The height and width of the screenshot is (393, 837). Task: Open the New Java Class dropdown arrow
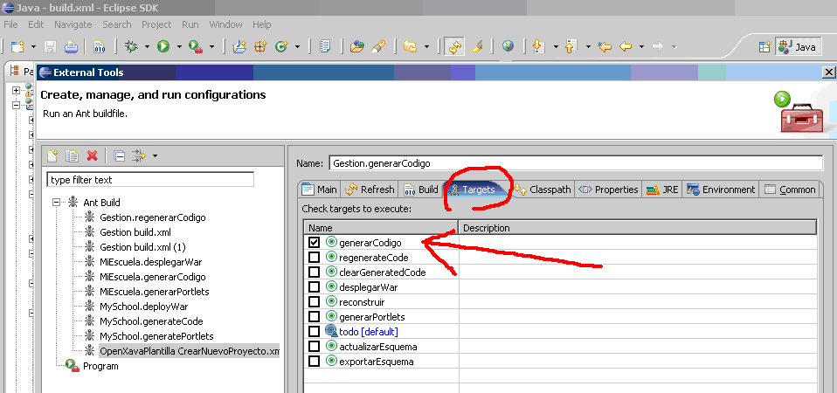coord(297,47)
